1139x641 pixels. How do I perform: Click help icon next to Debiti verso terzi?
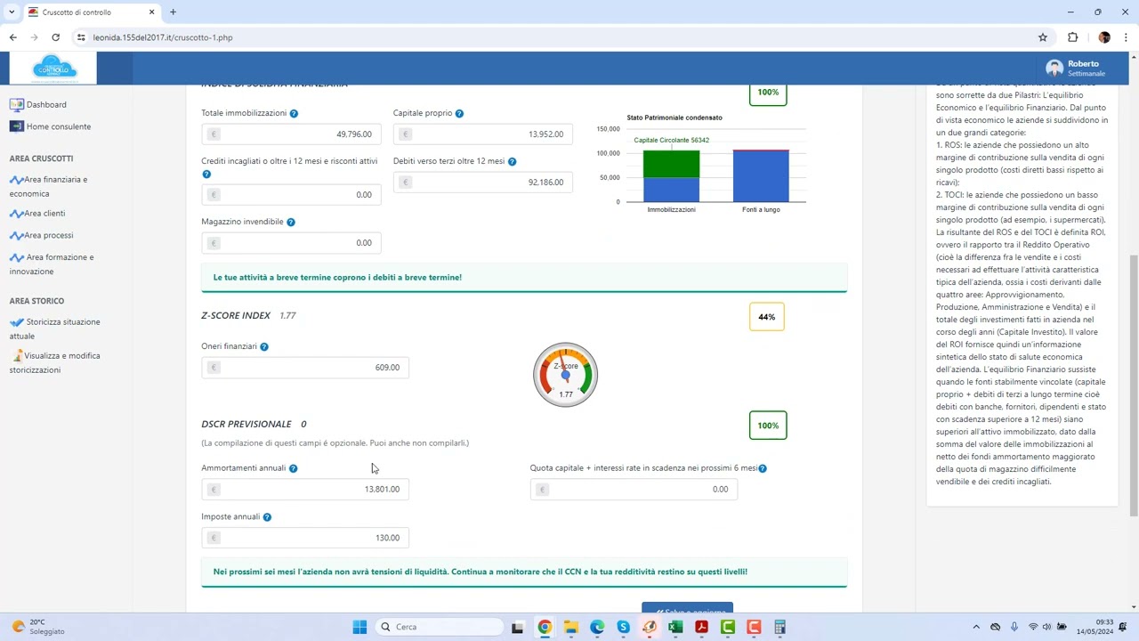[x=512, y=162]
